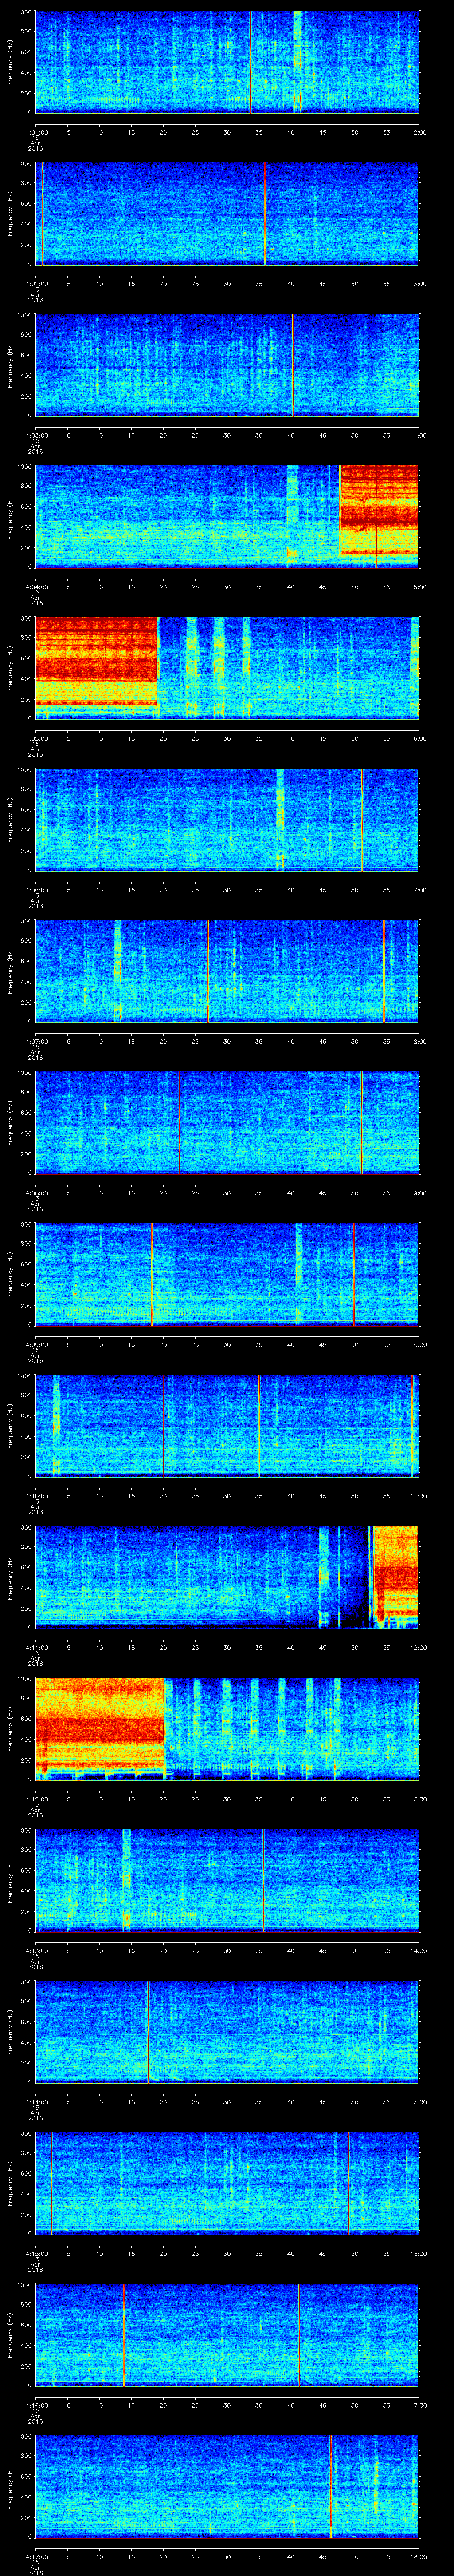Click the '4:13:00' start time label
454x2576 pixels.
pyautogui.click(x=35, y=1951)
